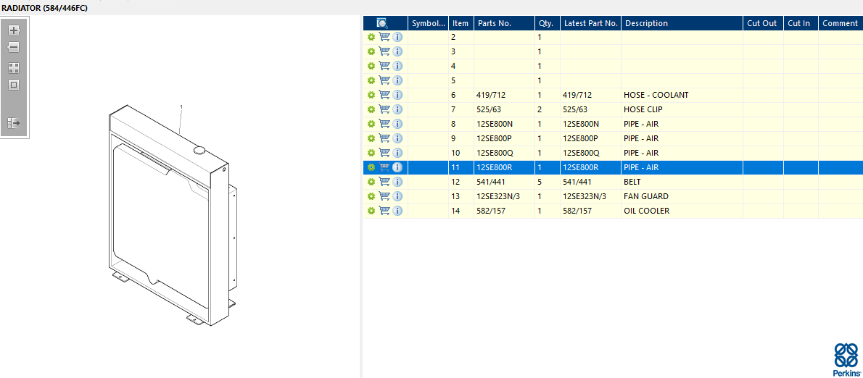The height and width of the screenshot is (378, 863).
Task: Click the Latest Part No. column header
Action: (x=590, y=23)
